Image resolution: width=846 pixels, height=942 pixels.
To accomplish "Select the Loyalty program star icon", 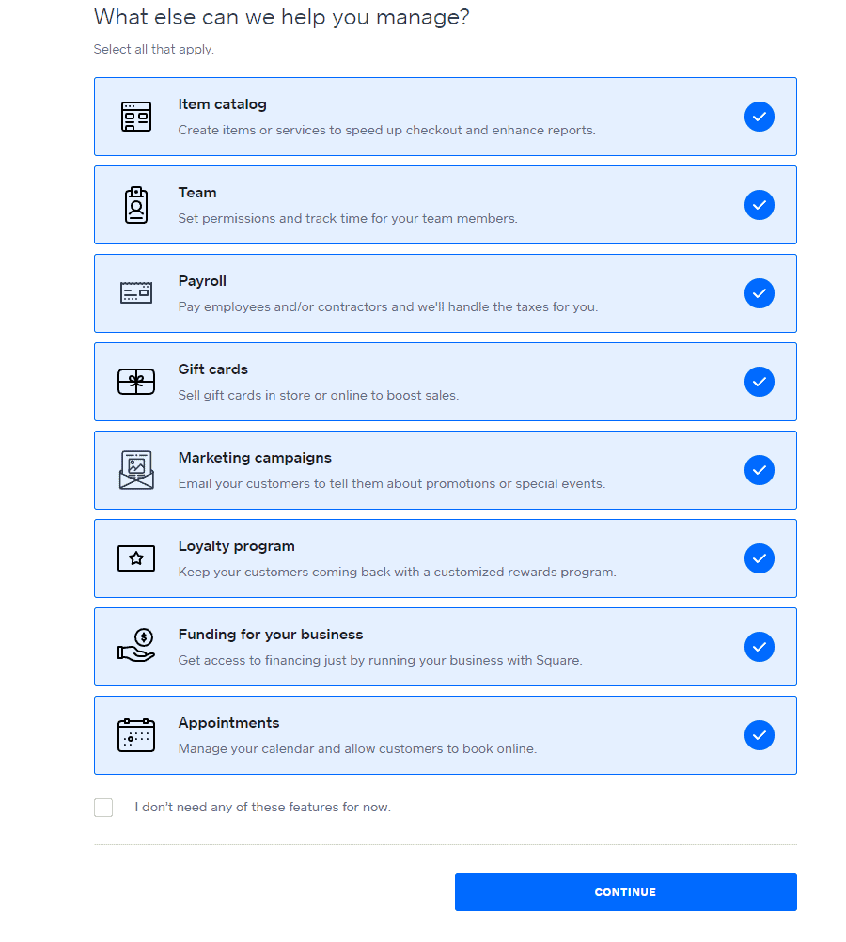I will [135, 558].
